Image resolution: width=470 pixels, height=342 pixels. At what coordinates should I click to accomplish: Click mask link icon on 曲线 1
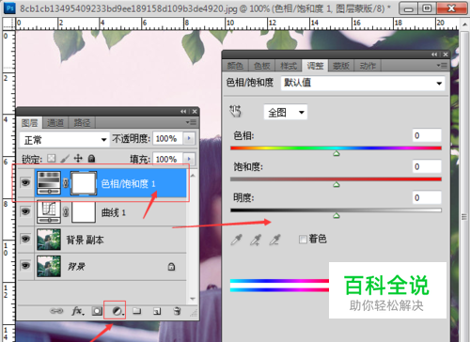point(66,212)
